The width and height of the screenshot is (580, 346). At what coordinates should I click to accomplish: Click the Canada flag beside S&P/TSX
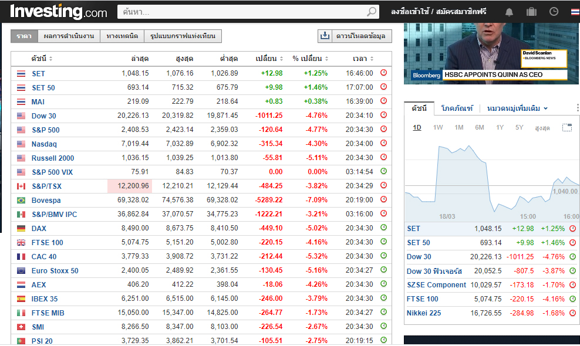pyautogui.click(x=21, y=186)
